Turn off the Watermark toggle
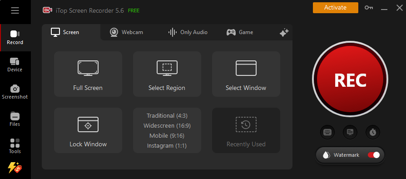This screenshot has height=179, width=406. point(374,155)
